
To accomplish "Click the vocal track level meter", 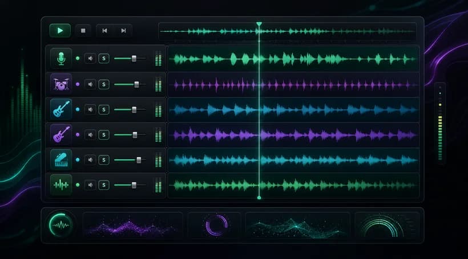I will point(158,59).
